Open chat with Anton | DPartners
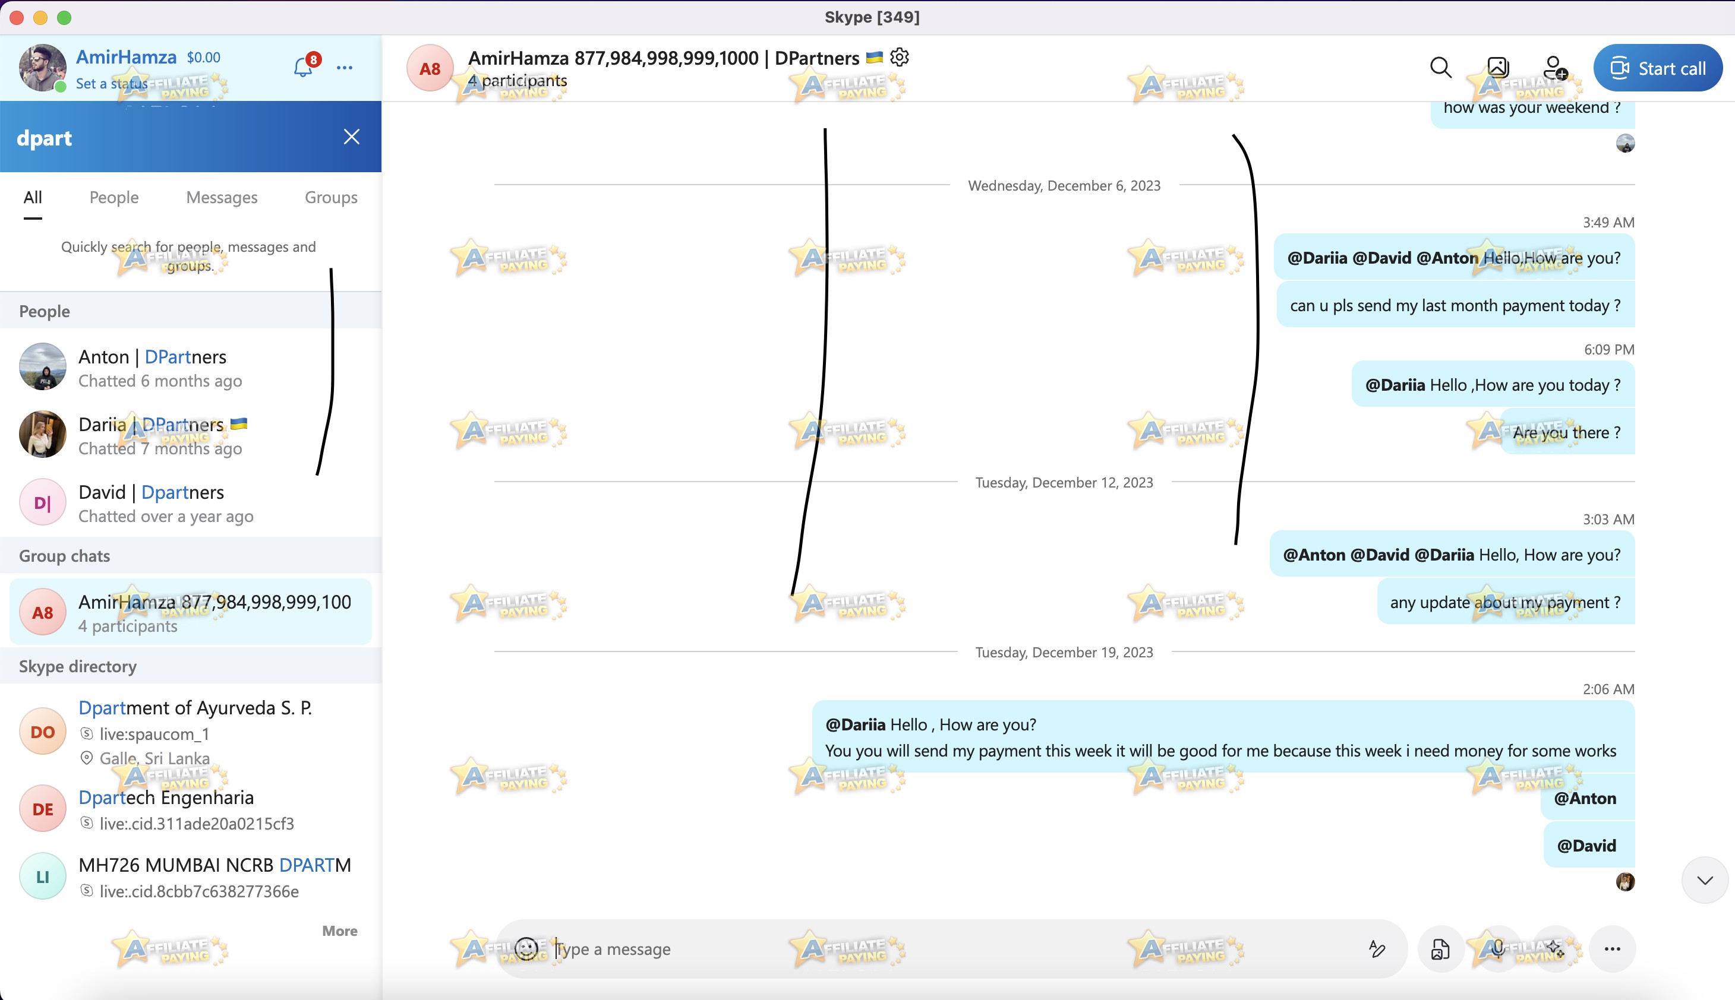Viewport: 1735px width, 1000px height. [191, 368]
